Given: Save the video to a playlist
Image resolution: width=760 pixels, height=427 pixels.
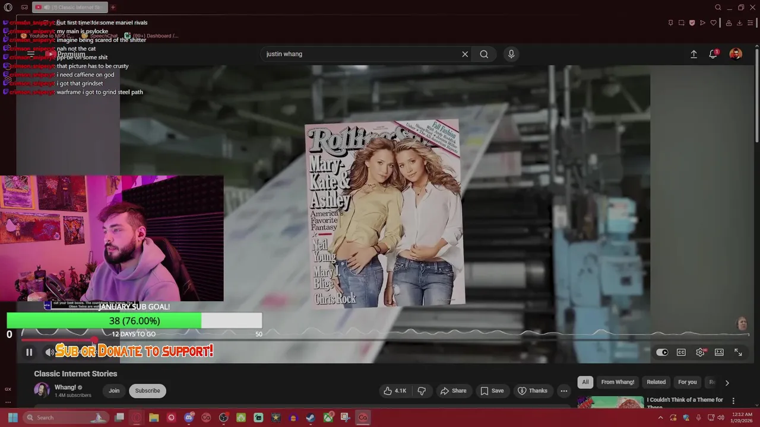Looking at the screenshot, I should pos(492,391).
